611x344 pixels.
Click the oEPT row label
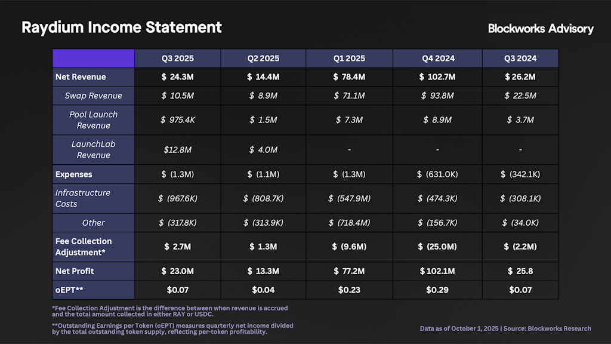point(70,290)
